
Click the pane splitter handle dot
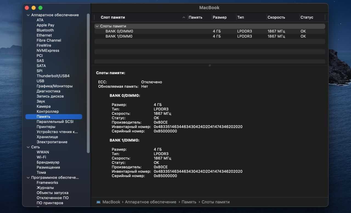pyautogui.click(x=210, y=65)
